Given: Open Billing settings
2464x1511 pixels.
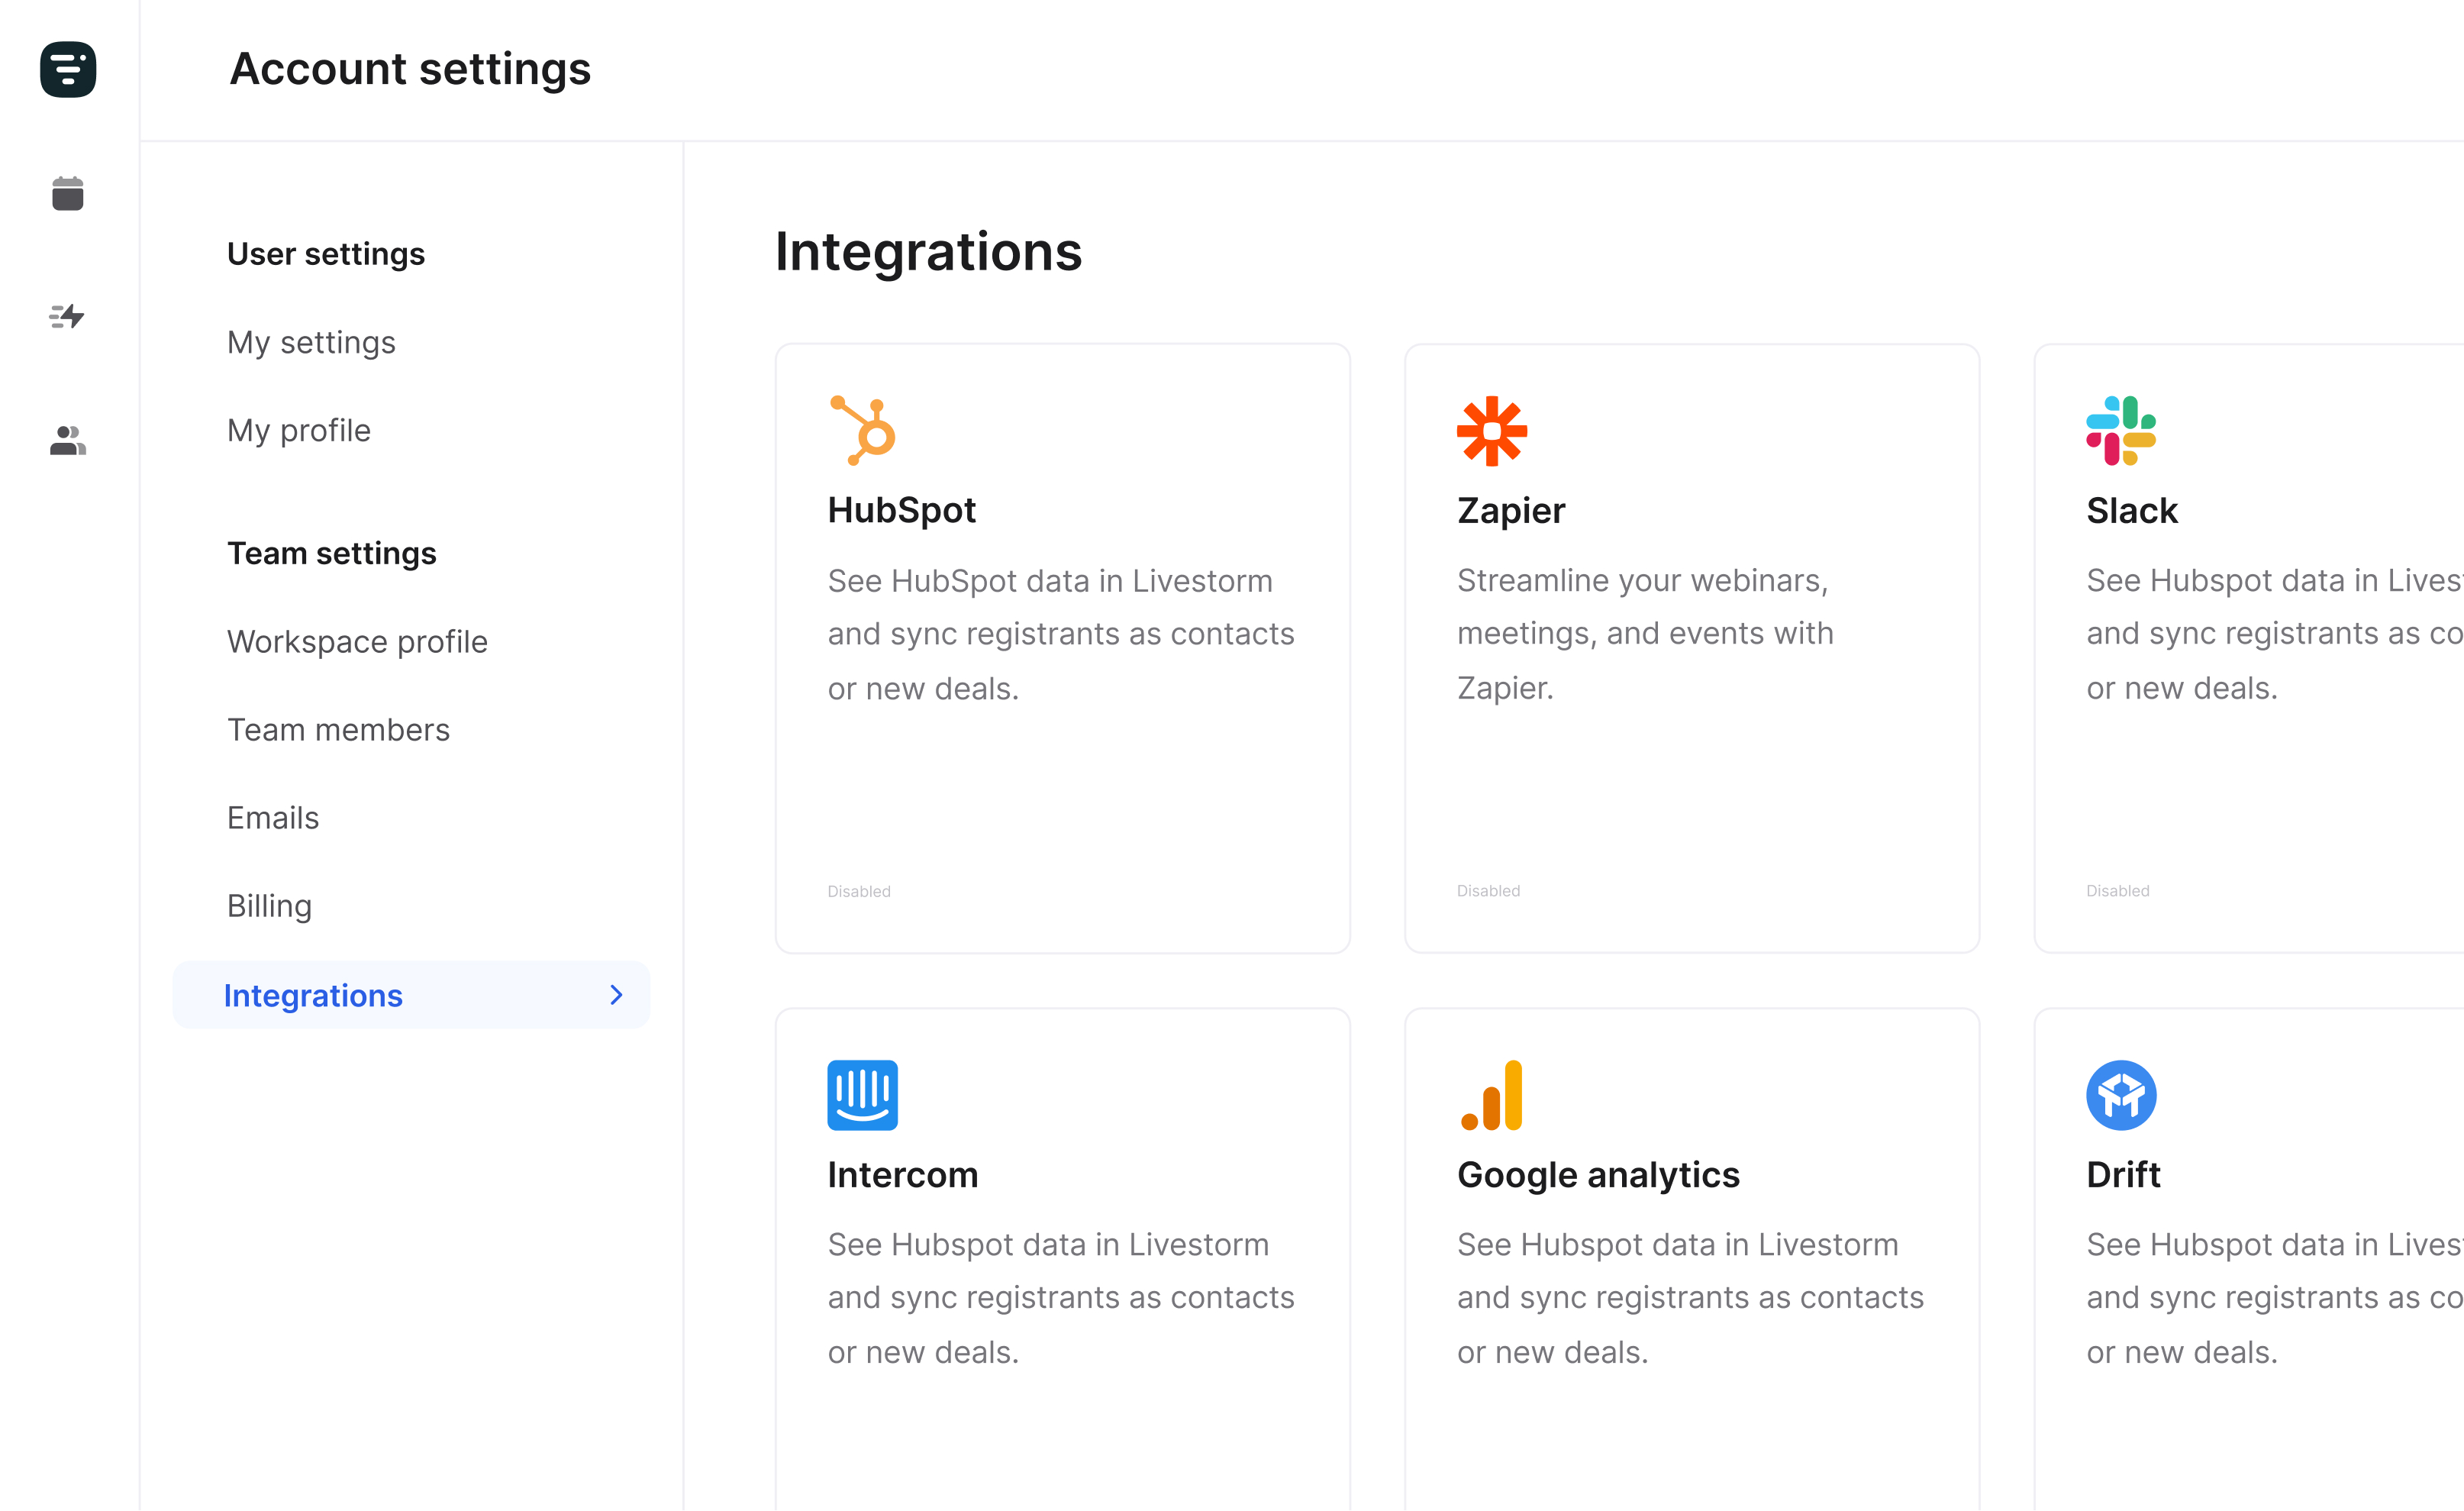Looking at the screenshot, I should (x=270, y=906).
